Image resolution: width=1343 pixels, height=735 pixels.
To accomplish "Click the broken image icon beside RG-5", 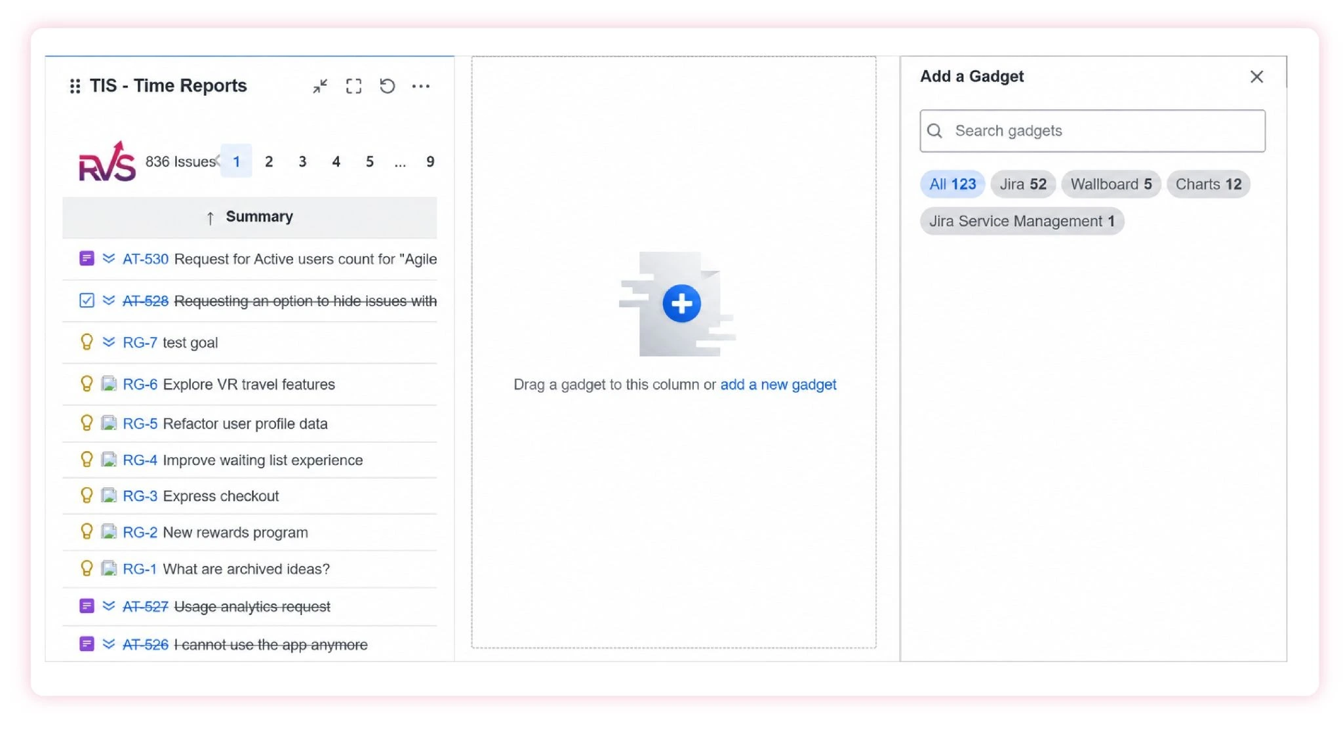I will pyautogui.click(x=109, y=423).
